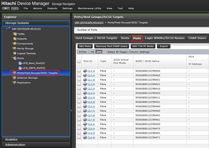Click the Reports folder icon in tree
The height and width of the screenshot is (148, 209).
coord(15,39)
